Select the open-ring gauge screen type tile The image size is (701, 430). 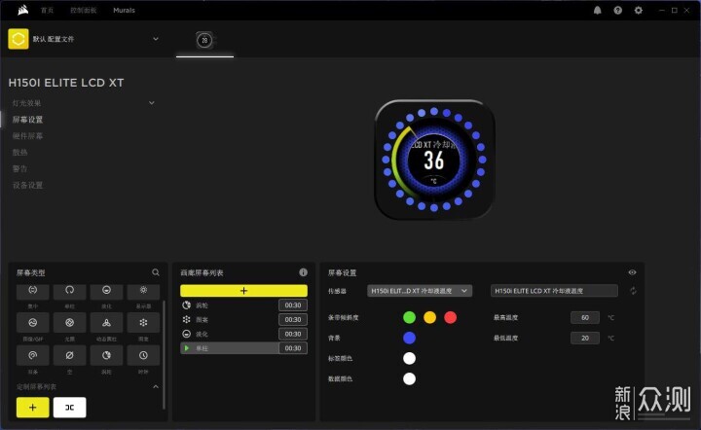69,290
